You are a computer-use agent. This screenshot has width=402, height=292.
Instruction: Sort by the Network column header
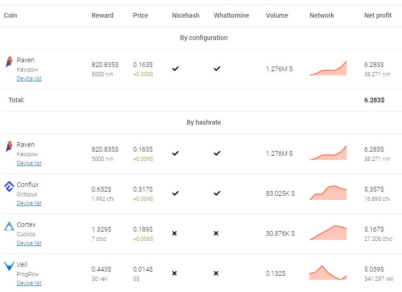(x=322, y=15)
